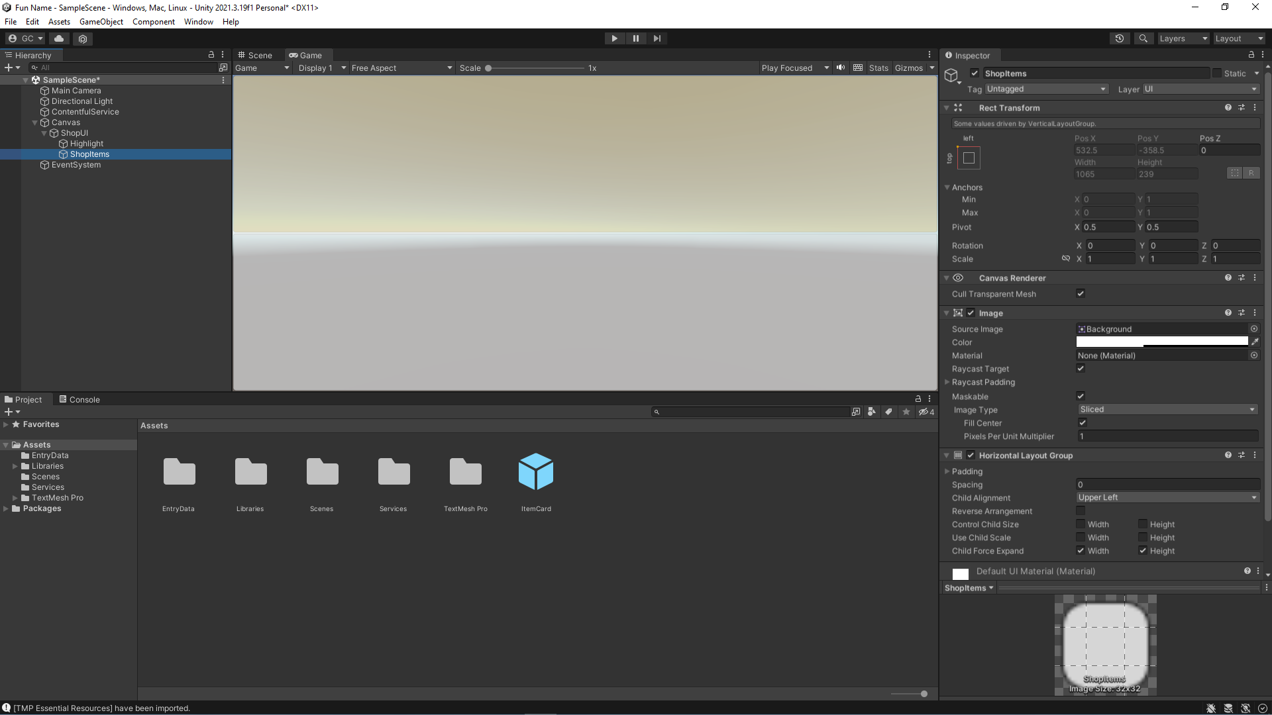Viewport: 1272px width, 715px height.
Task: Click the Source Image Background field
Action: 1162,329
